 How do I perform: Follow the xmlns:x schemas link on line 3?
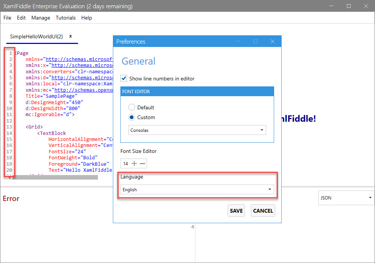point(82,65)
